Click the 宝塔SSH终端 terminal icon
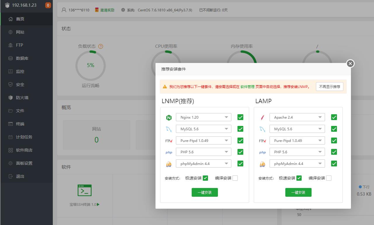This screenshot has width=374, height=225. coord(85,190)
